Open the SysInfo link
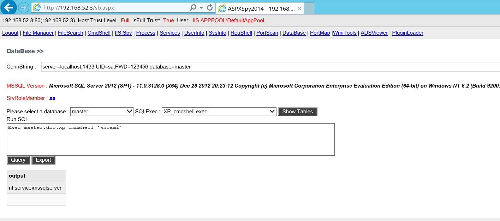Image resolution: width=500 pixels, height=221 pixels. tap(218, 33)
